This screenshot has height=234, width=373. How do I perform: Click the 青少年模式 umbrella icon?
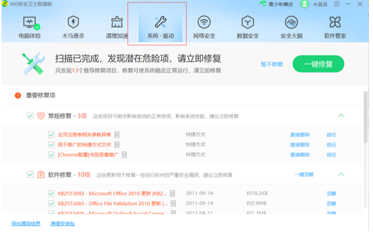263,4
